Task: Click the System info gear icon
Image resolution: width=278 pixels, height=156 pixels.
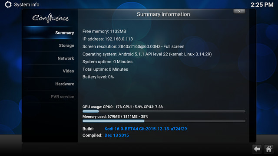Action: (x=8, y=5)
